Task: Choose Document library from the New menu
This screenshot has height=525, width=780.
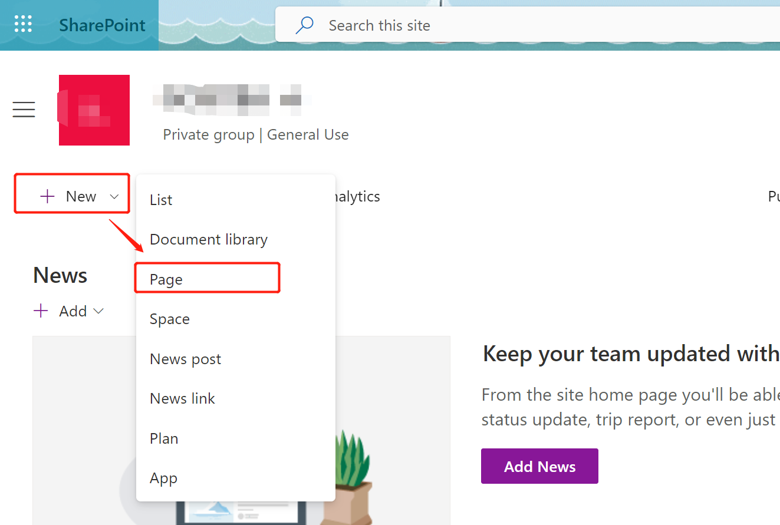Action: pos(209,239)
